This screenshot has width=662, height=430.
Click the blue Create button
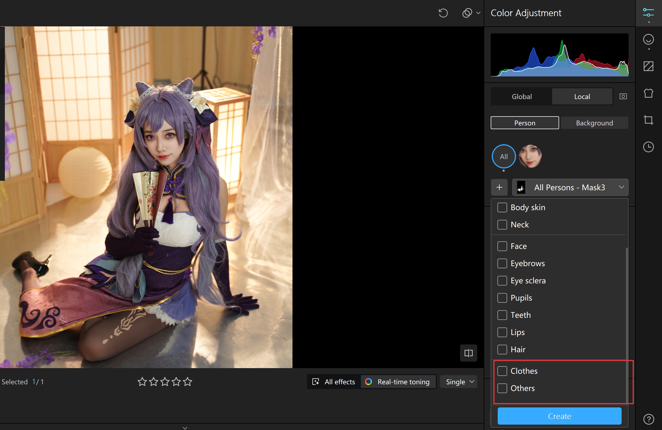tap(559, 416)
